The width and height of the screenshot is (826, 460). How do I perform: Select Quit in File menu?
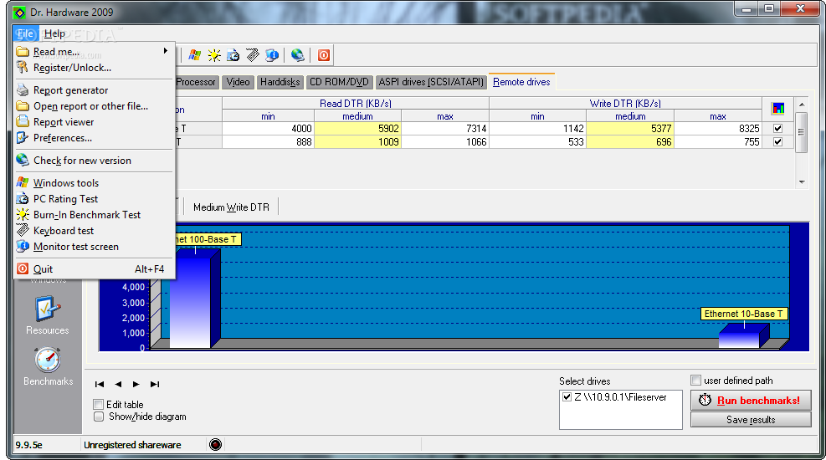[93, 269]
